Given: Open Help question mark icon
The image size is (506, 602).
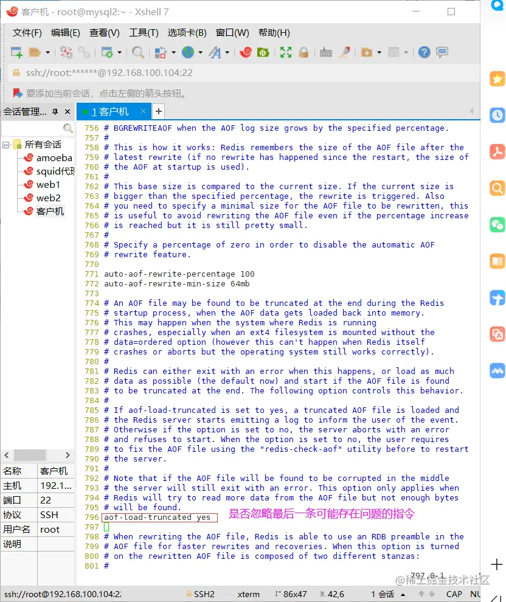Looking at the screenshot, I should click(425, 52).
